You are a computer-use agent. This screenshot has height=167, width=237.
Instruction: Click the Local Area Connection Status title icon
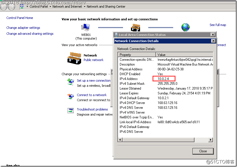pyautogui.click(x=116, y=35)
